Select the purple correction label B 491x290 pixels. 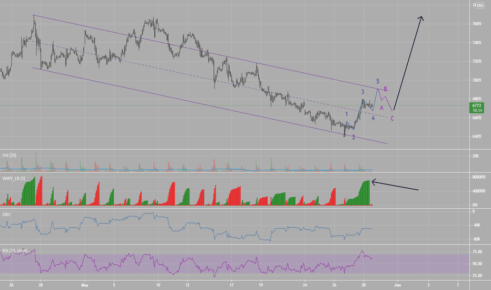(386, 89)
